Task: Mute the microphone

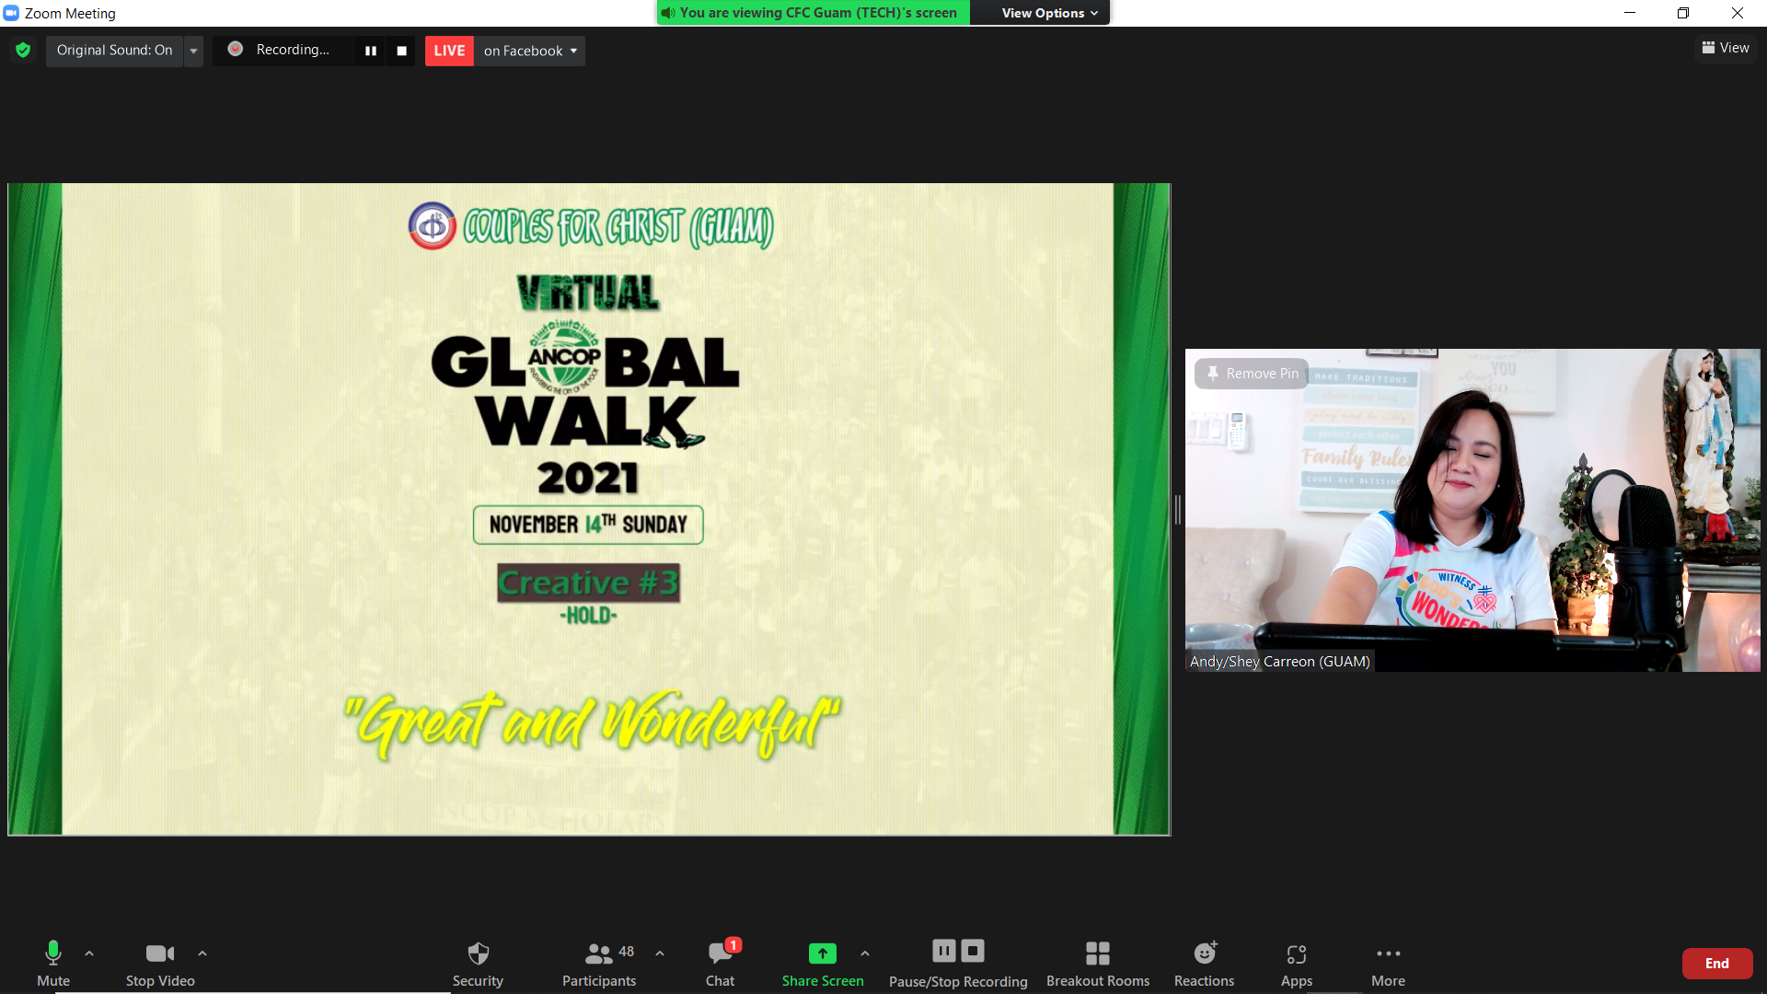Action: (x=53, y=963)
